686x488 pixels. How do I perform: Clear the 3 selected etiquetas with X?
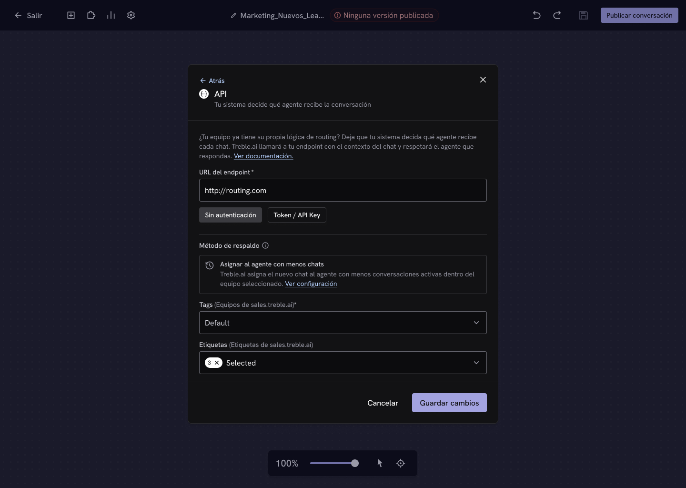coord(217,363)
